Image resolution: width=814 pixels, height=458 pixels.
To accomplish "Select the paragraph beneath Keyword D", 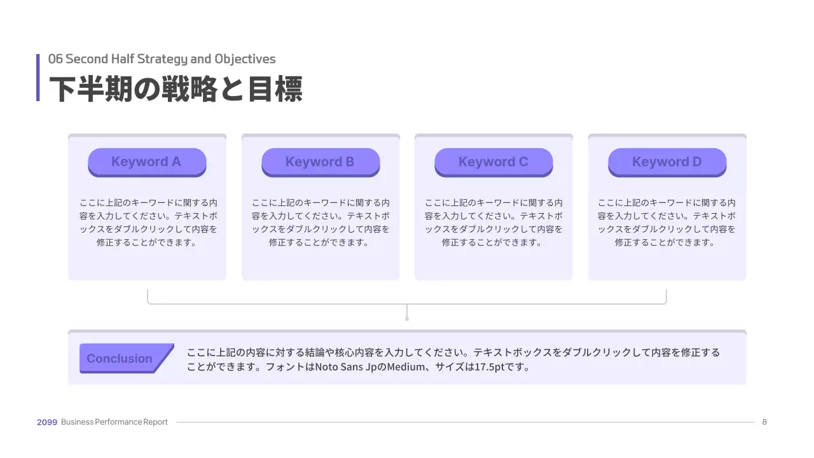I will point(667,222).
